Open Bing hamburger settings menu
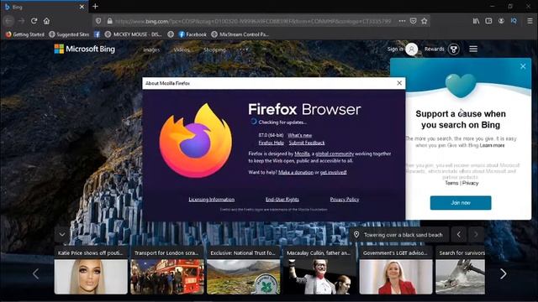Viewport: 538px width, 302px height. pyautogui.click(x=473, y=49)
